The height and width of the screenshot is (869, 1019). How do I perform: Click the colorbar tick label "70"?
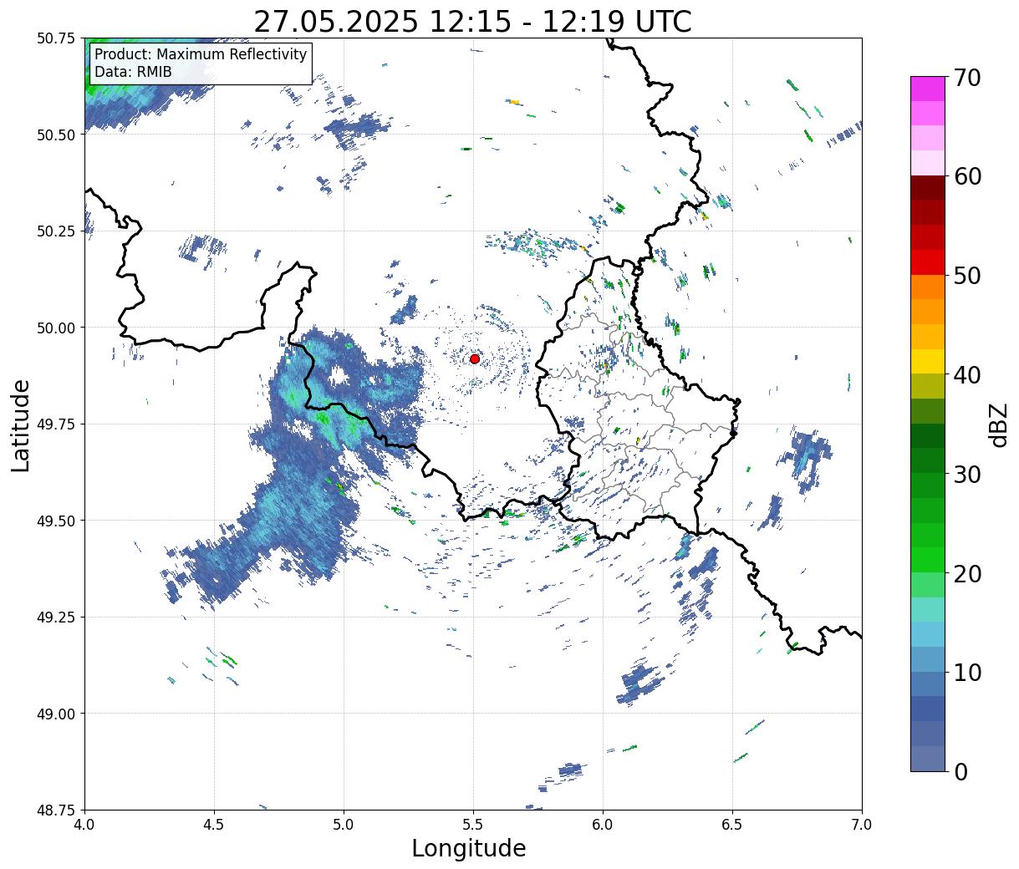pos(966,77)
